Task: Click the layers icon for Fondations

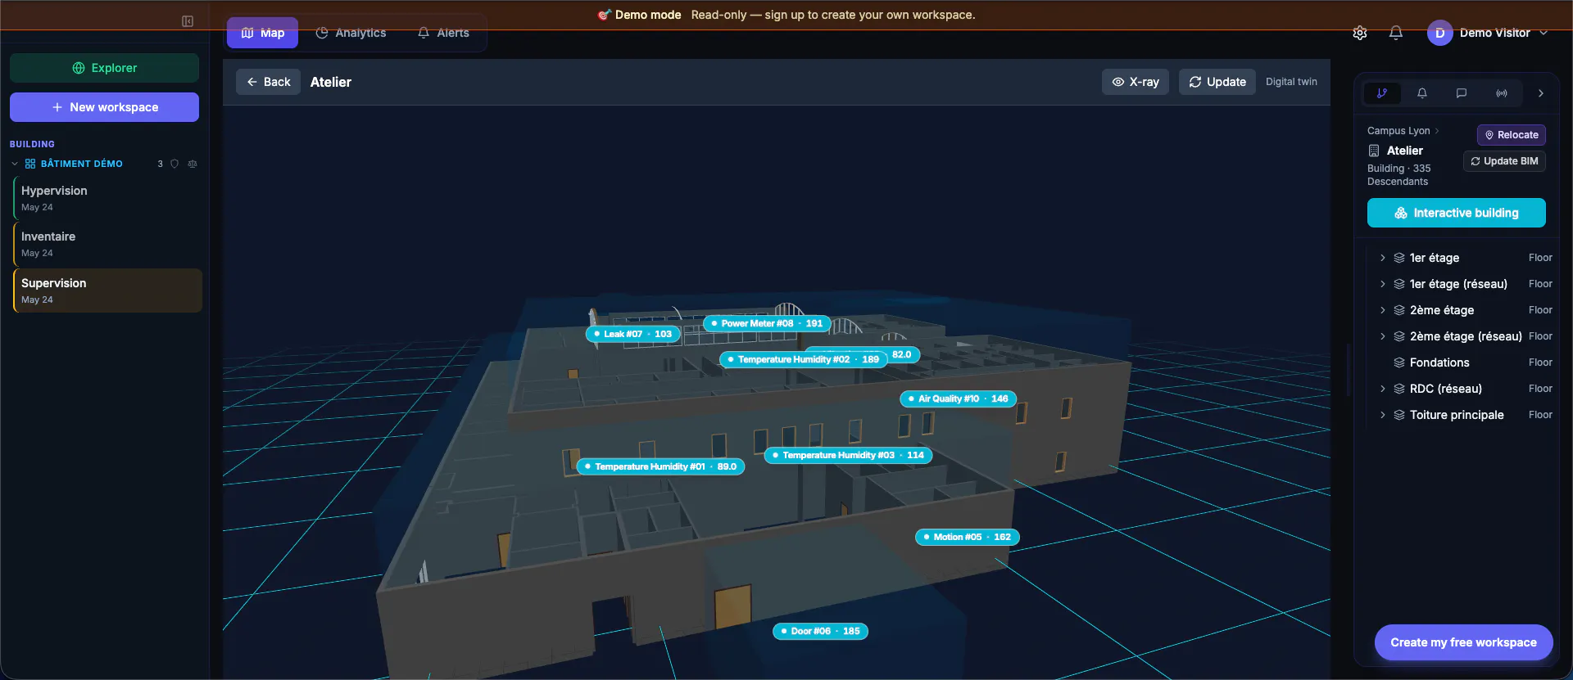Action: tap(1399, 363)
